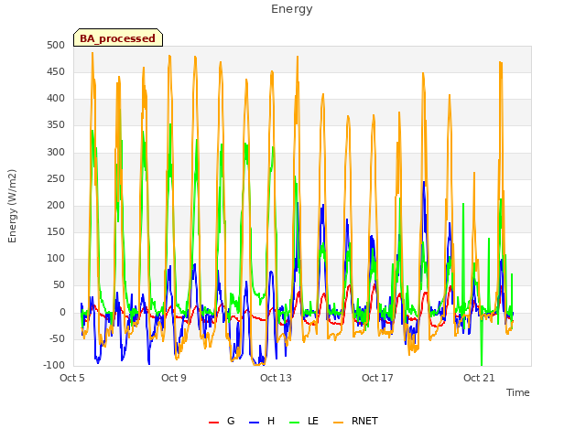Click the 150 y-axis tick label
The height and width of the screenshot is (439, 586).
[56, 231]
